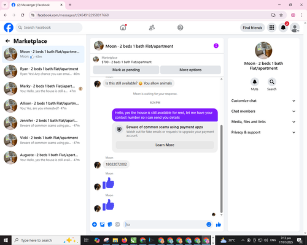307x245 pixels.
Task: Click phone number message 18022072002
Action: click(x=116, y=164)
